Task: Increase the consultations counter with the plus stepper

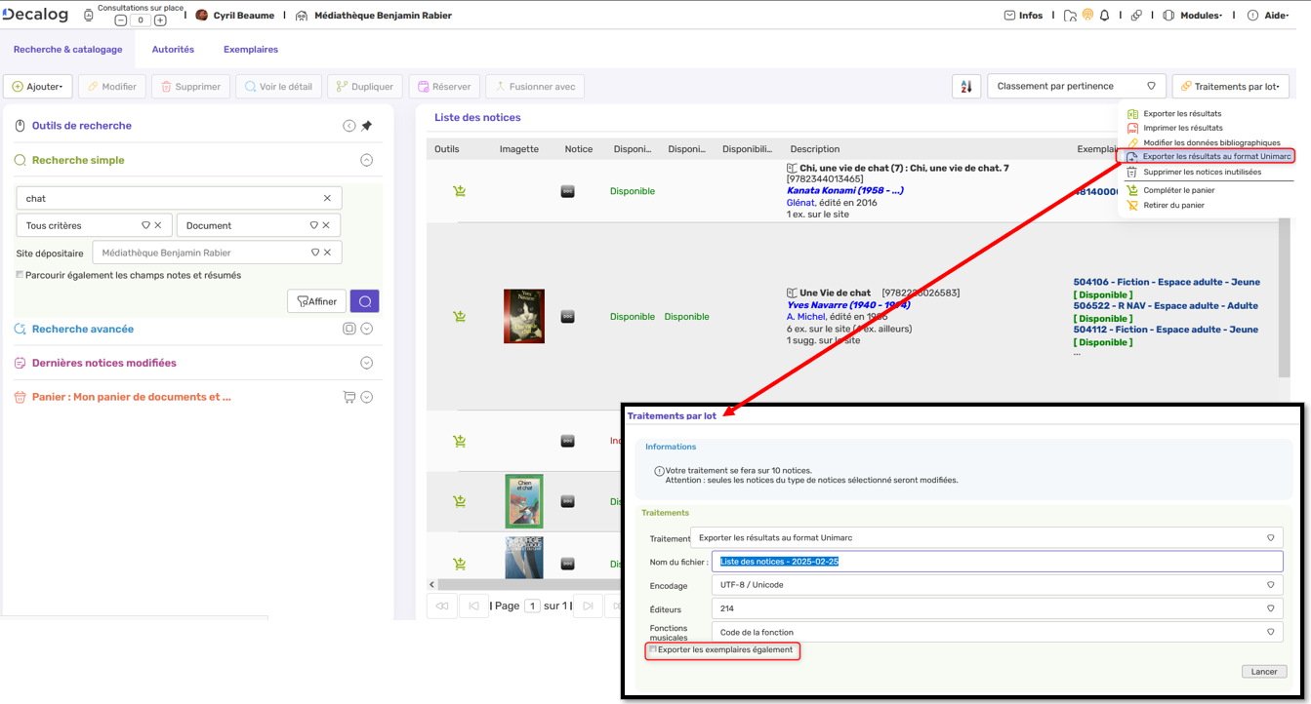Action: coord(159,20)
